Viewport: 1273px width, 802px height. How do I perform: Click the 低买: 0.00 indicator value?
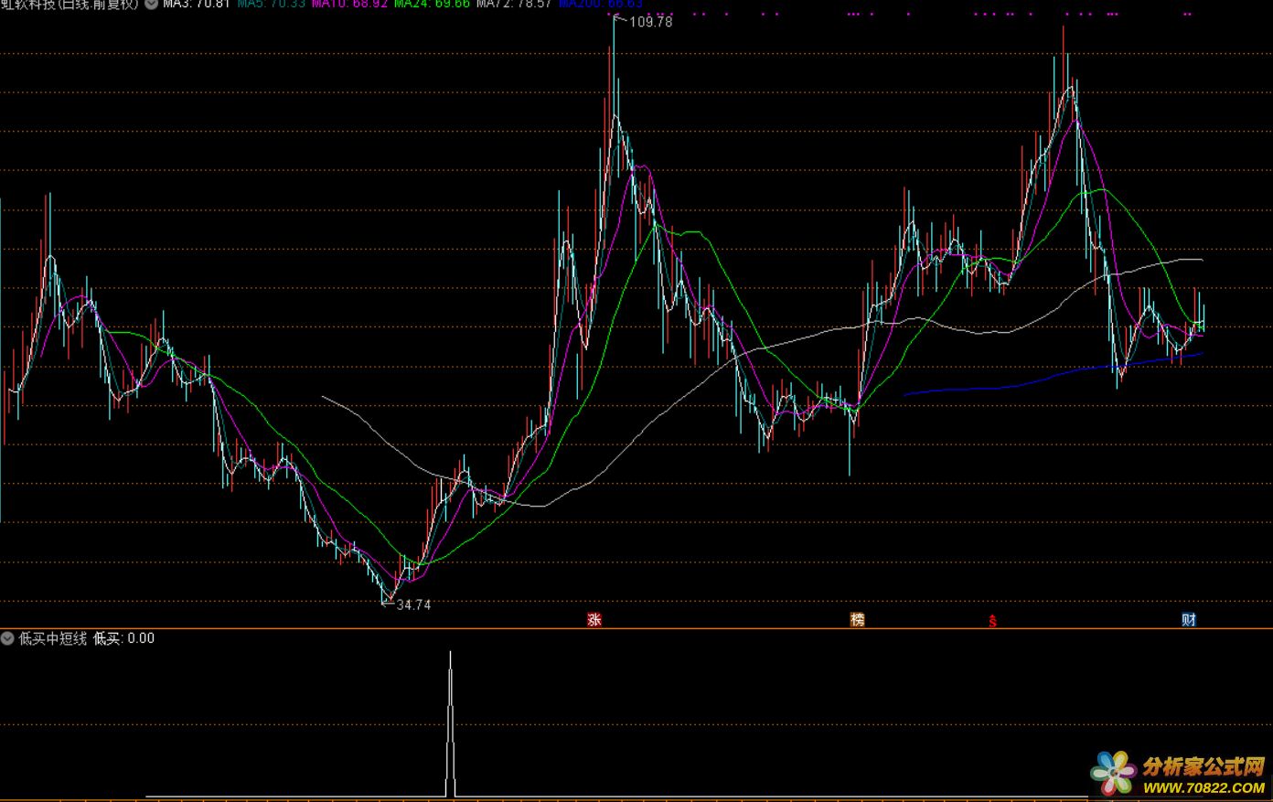(x=124, y=638)
